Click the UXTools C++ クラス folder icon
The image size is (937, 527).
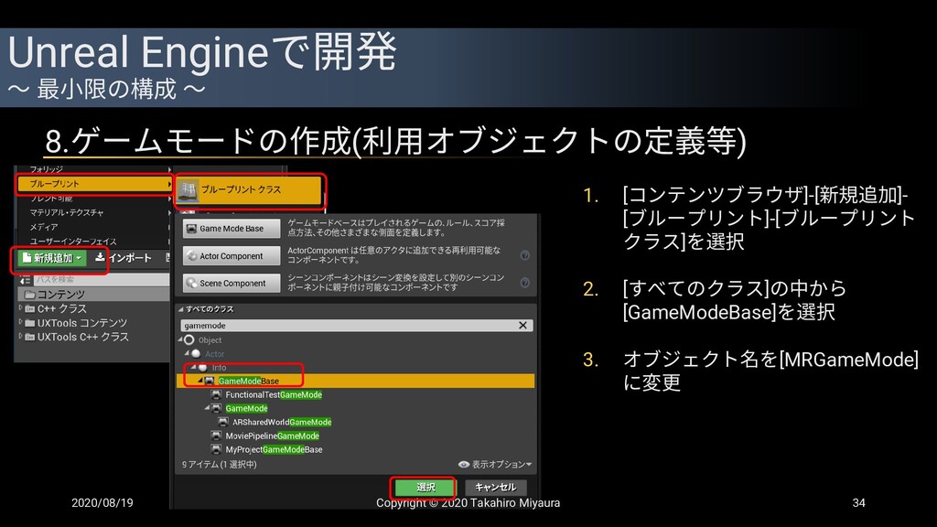click(30, 337)
